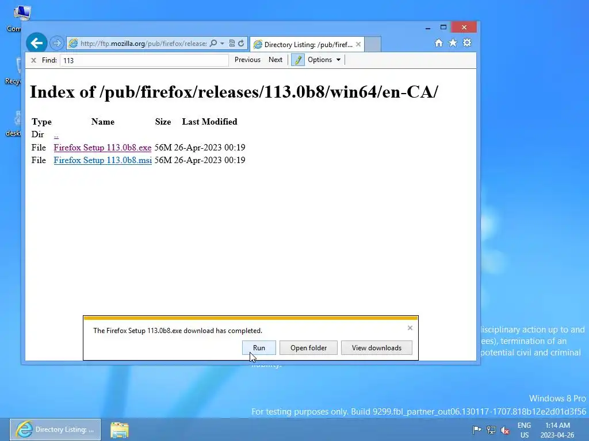The height and width of the screenshot is (441, 589).
Task: Click the 'Index of /pub/firefox/releases' heading
Action: click(x=234, y=92)
